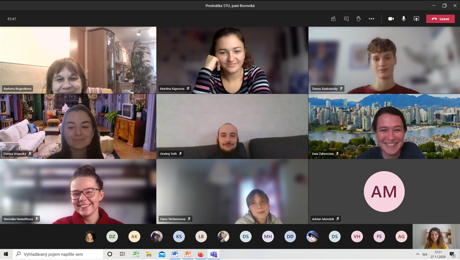This screenshot has width=460, height=260.
Task: Open the taskbar clock and date
Action: point(438,254)
